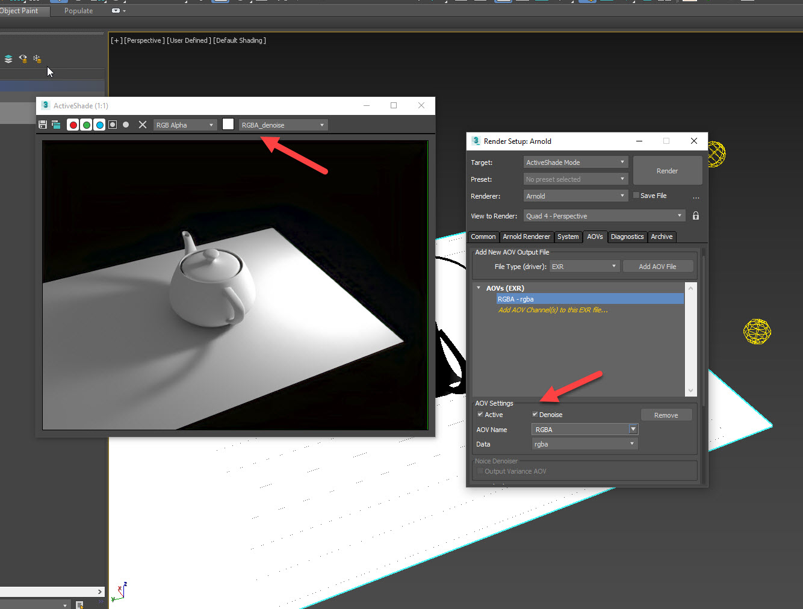Collapse the AOVs (EXR) tree group
Image resolution: width=803 pixels, height=609 pixels.
click(x=479, y=288)
